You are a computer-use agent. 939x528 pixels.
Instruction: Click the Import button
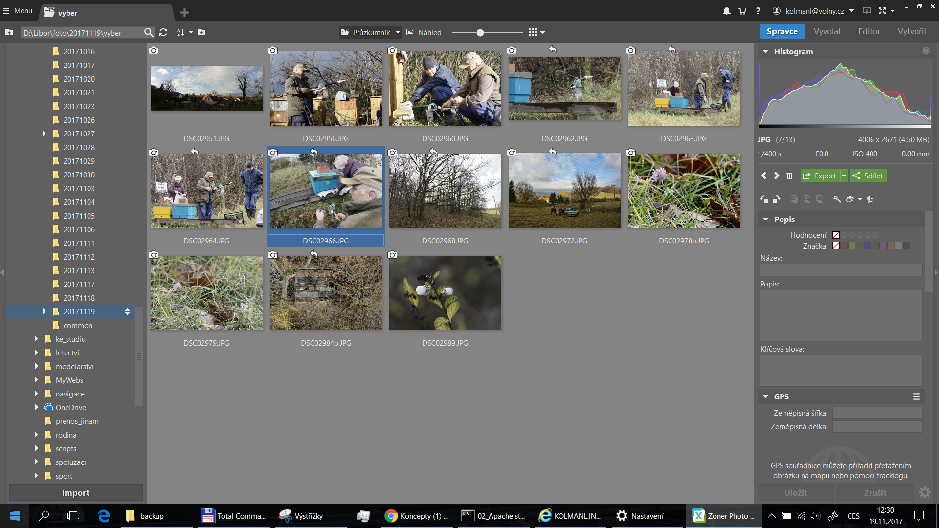[76, 493]
